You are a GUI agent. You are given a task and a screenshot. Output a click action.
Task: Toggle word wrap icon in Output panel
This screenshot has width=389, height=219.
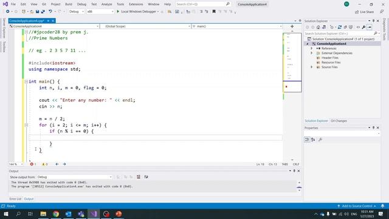146,177
